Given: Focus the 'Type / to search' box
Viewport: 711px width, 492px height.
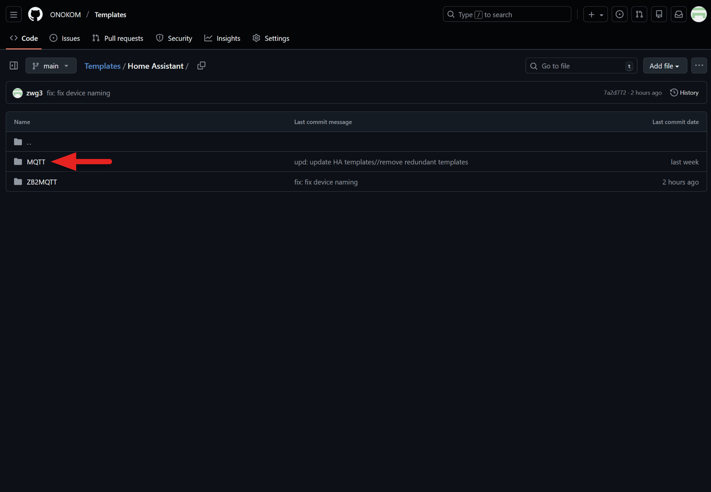Looking at the screenshot, I should (507, 15).
